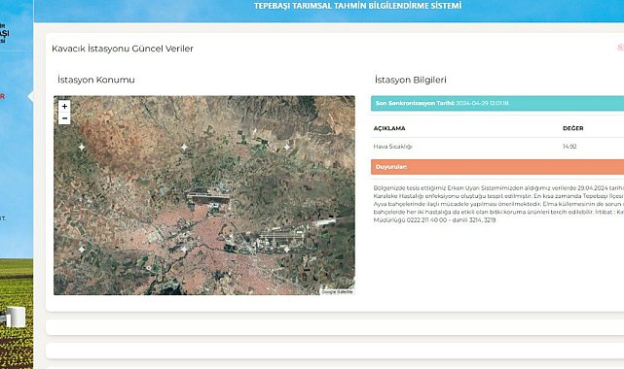Viewport: 624px width, 369px height.
Task: Click the Tepebaşı logo in the sidebar
Action: click(4, 33)
